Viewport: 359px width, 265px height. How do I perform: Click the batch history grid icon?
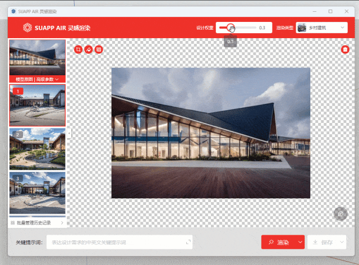13,222
